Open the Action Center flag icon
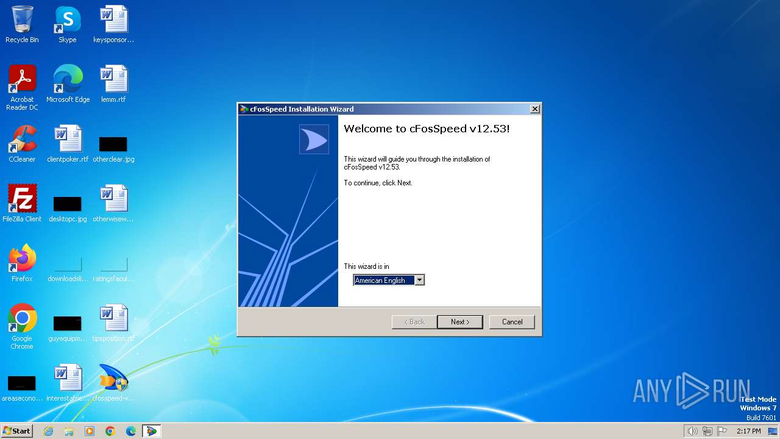The image size is (780, 439). click(x=722, y=431)
